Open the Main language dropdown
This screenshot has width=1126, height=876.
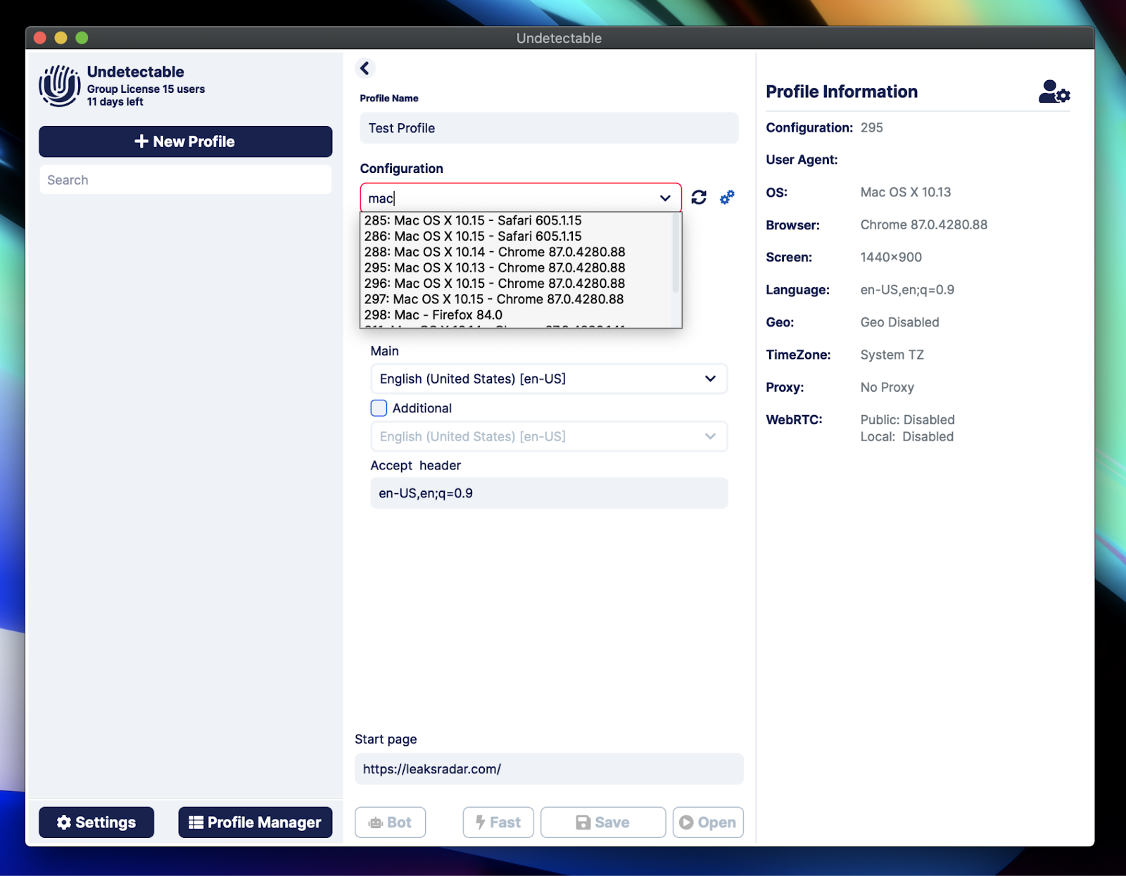[x=548, y=379]
